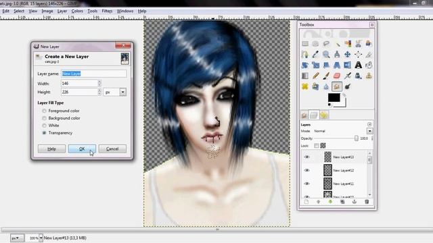Select the Perspective tool
The width and height of the screenshot is (433, 243).
tap(337, 65)
